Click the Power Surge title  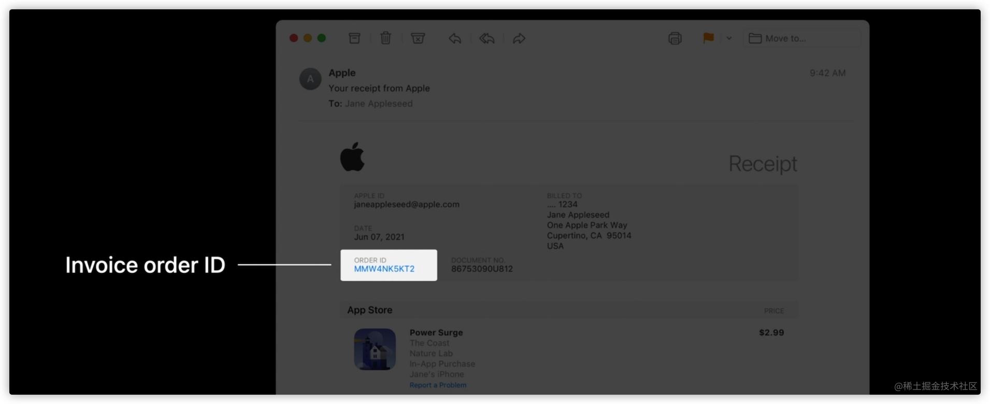pos(436,333)
